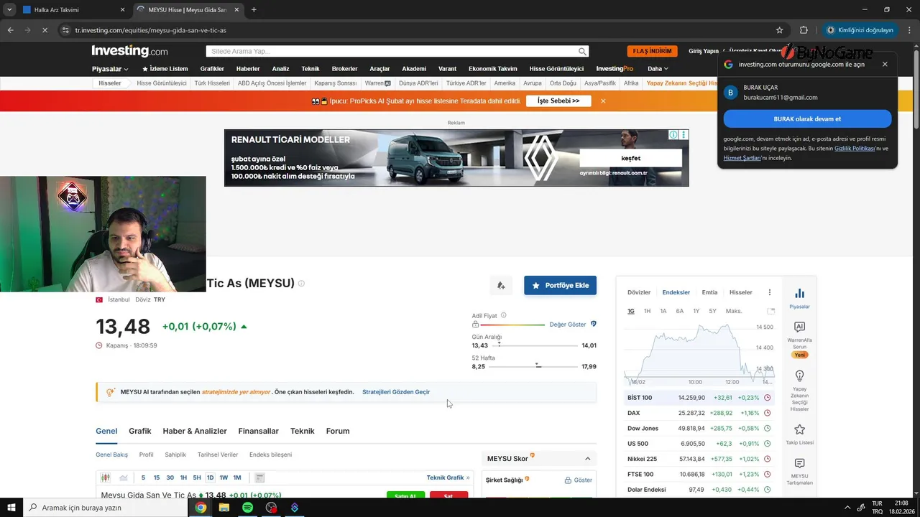
Task: Open the Tarihsel Veriler sub-tab
Action: point(218,455)
